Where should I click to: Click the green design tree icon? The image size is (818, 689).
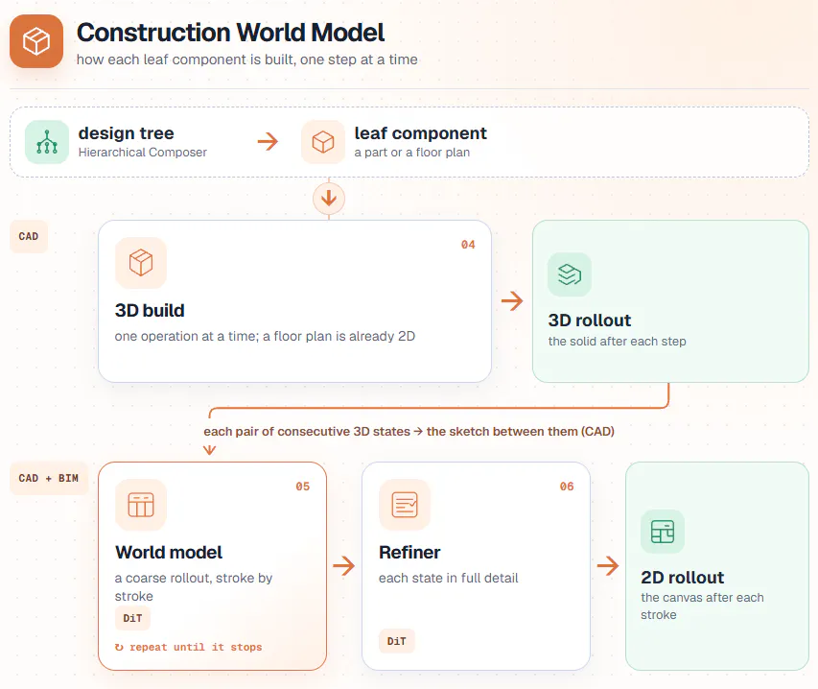47,142
